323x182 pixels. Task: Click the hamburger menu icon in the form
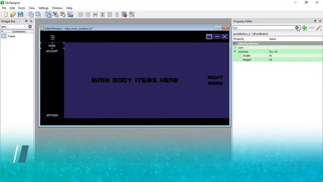pos(52,37)
